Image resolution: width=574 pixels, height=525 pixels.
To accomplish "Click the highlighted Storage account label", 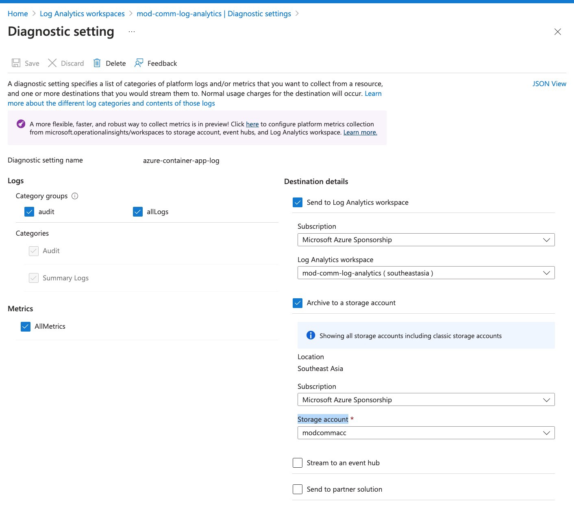I will 323,419.
